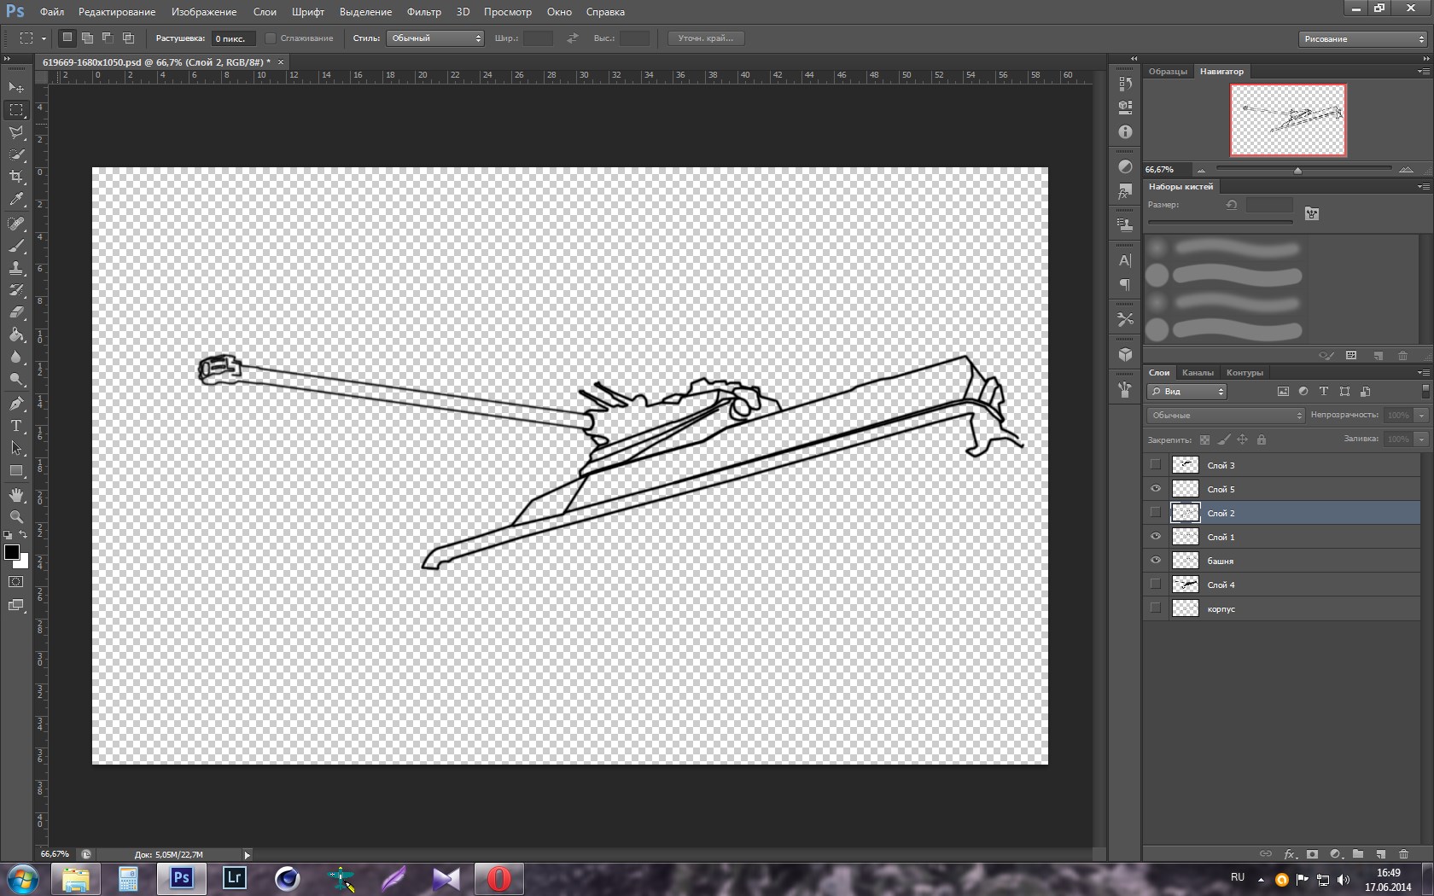Image resolution: width=1434 pixels, height=896 pixels.
Task: Click the Уточн. край button
Action: coord(705,38)
